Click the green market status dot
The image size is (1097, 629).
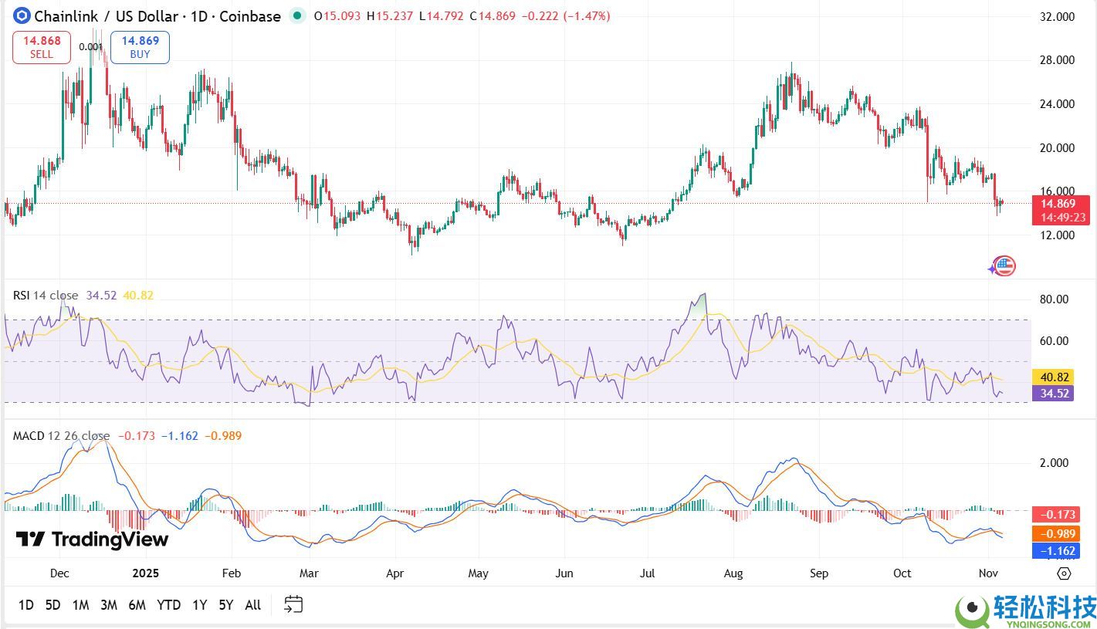pyautogui.click(x=296, y=15)
